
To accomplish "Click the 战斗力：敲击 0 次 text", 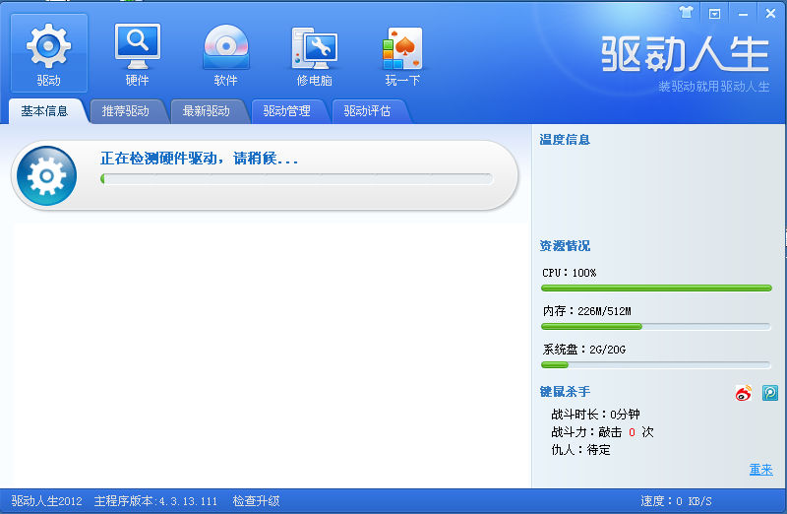I will click(x=602, y=432).
